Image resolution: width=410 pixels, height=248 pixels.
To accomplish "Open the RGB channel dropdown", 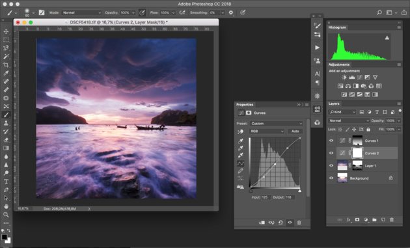I will click(x=267, y=131).
